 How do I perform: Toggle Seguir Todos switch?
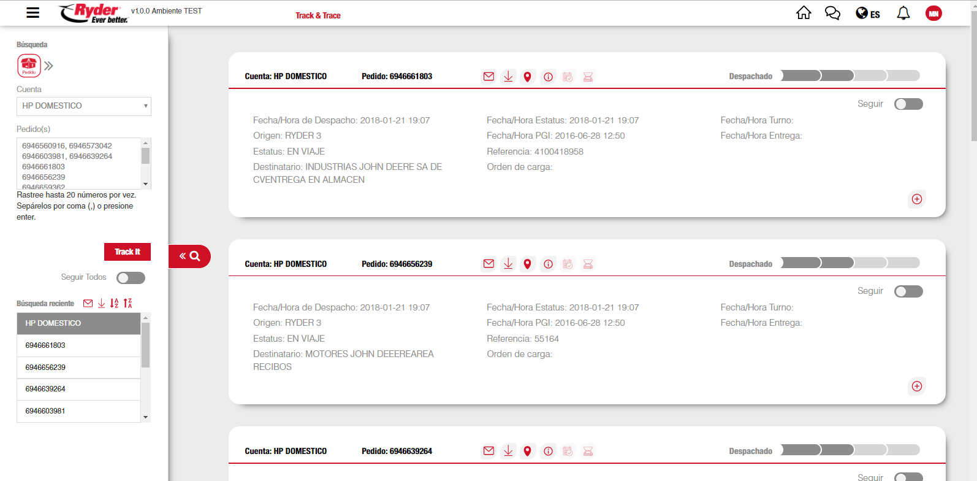tap(131, 278)
